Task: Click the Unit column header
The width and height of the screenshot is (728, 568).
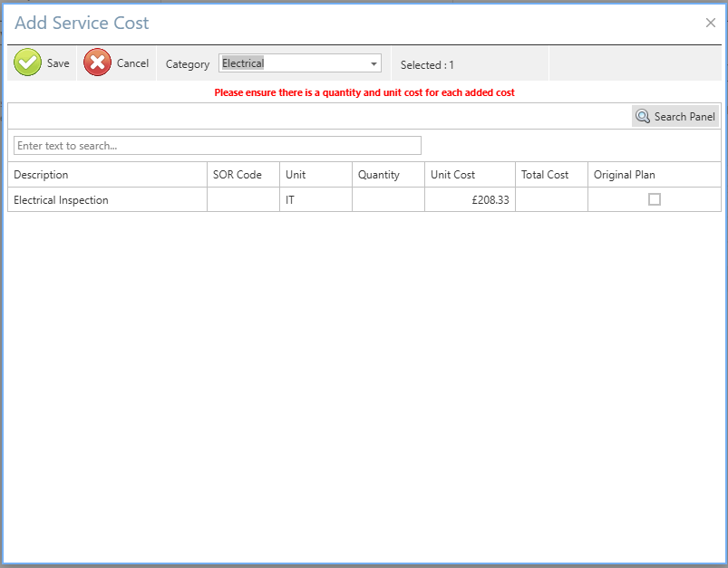Action: pos(315,175)
